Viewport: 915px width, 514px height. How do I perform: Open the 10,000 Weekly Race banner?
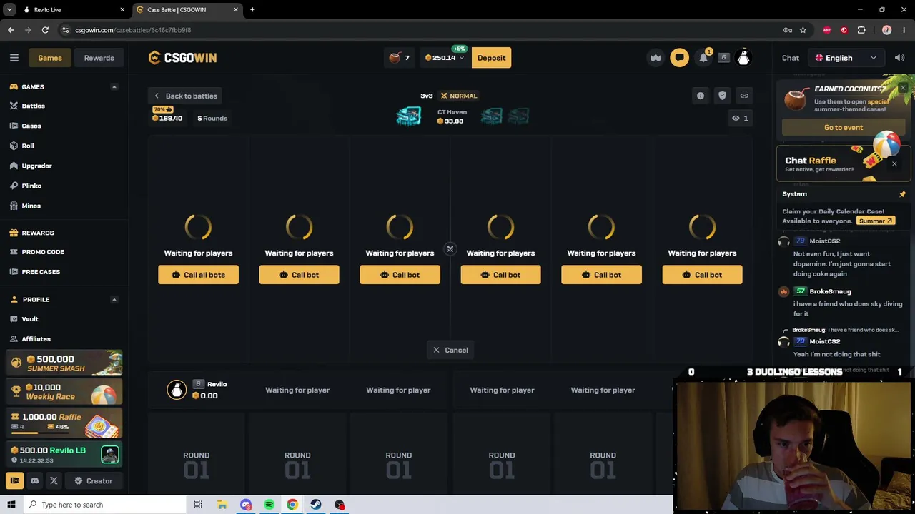coord(64,392)
